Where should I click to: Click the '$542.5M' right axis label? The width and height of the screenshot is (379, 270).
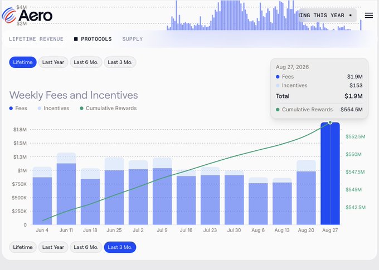tap(356, 208)
